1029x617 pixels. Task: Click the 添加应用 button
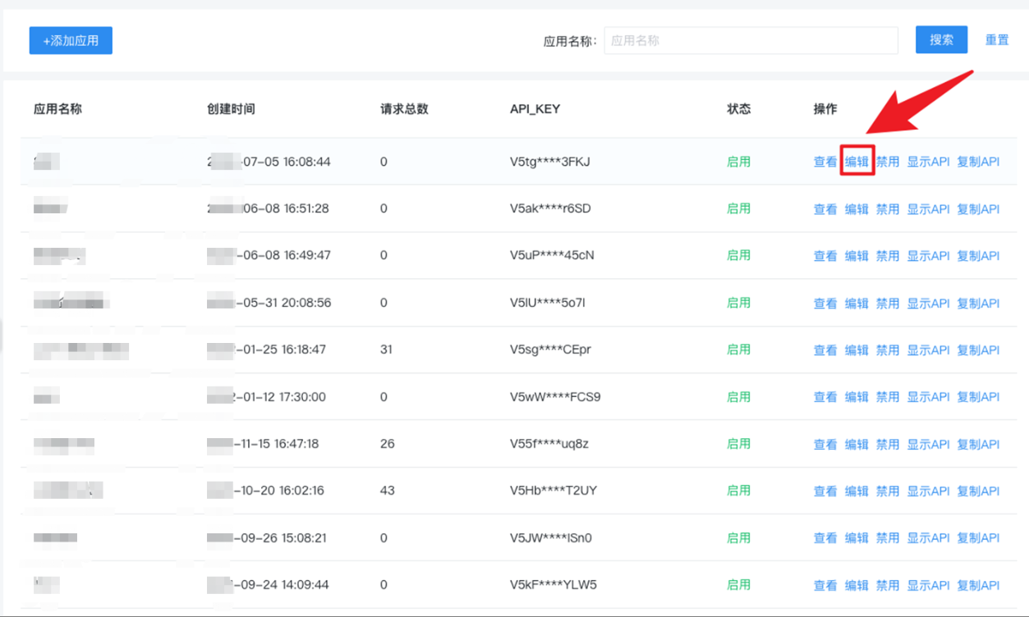[71, 40]
